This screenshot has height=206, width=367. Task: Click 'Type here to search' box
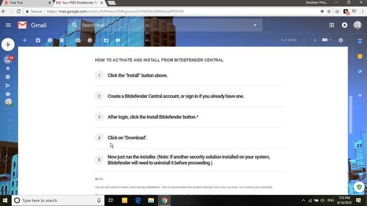58,200
